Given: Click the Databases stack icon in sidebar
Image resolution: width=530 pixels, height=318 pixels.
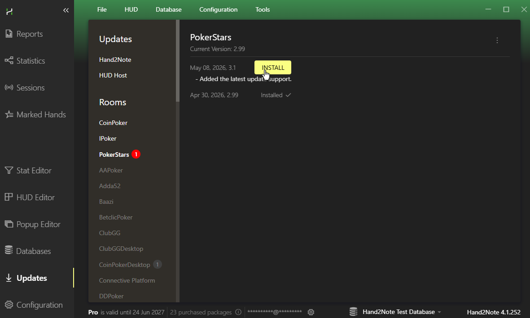Looking at the screenshot, I should (x=9, y=250).
